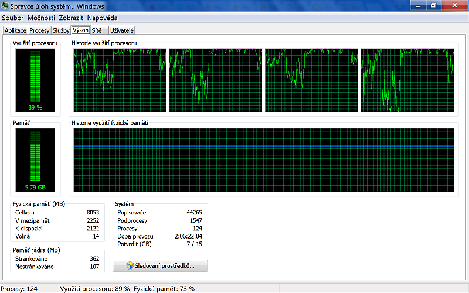Click the first CPU history graph
This screenshot has width=469, height=293.
pyautogui.click(x=120, y=80)
